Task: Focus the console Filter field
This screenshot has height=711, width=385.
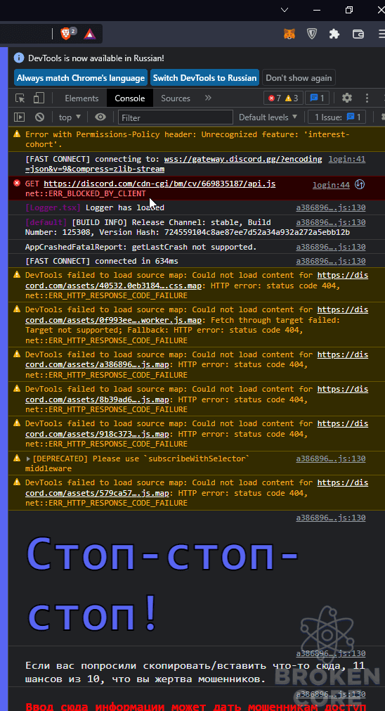Action: pos(176,117)
